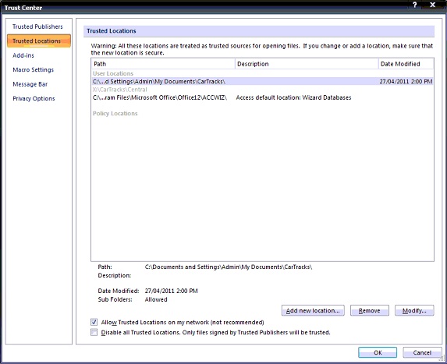Viewport: 447px width, 364px height.
Task: Click the Access default location: Wizard Databases description
Action: tap(293, 97)
